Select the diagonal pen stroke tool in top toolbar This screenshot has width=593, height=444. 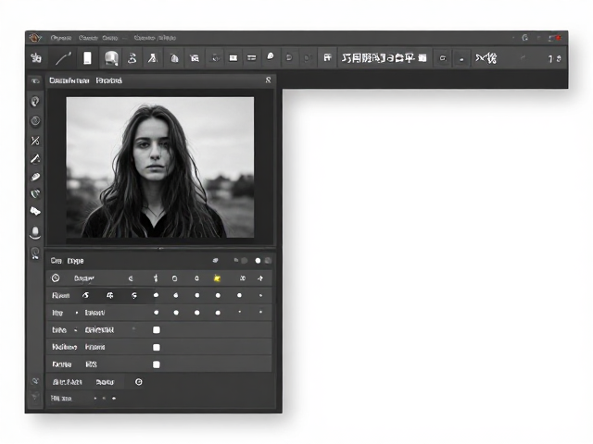(x=63, y=58)
